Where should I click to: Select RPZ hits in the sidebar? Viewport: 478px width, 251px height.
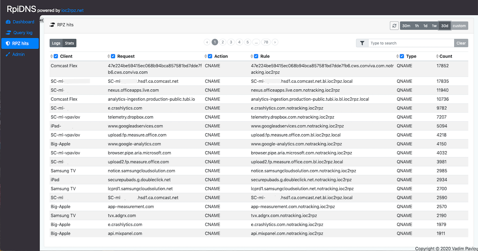point(20,43)
